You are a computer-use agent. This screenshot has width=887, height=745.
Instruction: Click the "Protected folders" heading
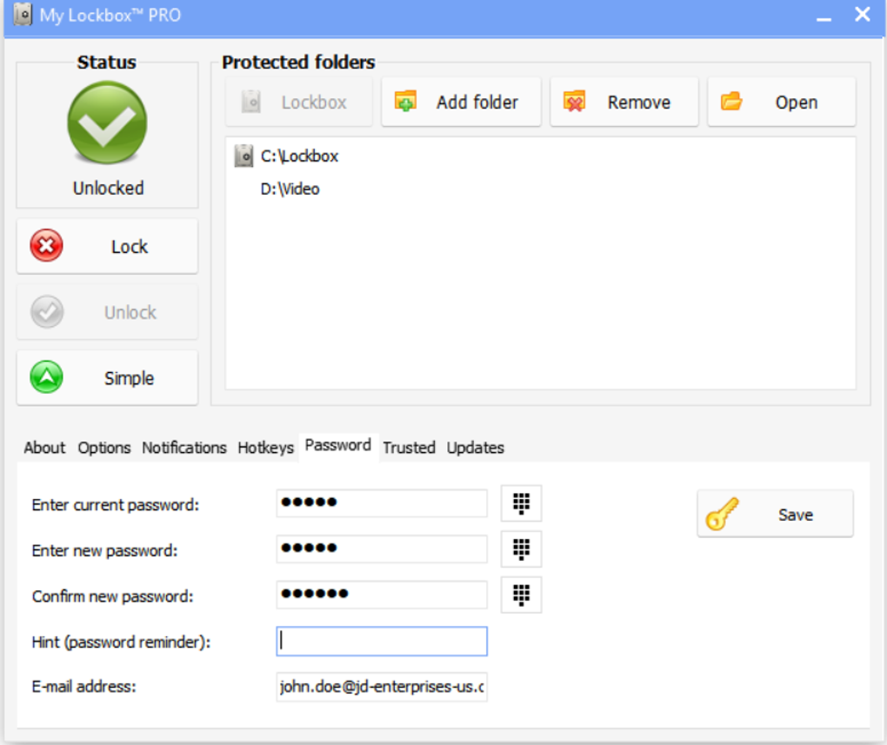[x=298, y=62]
